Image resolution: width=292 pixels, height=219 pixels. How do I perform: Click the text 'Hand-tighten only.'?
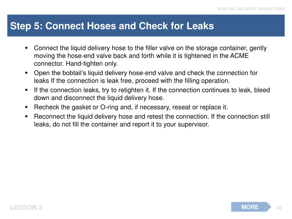(92, 64)
